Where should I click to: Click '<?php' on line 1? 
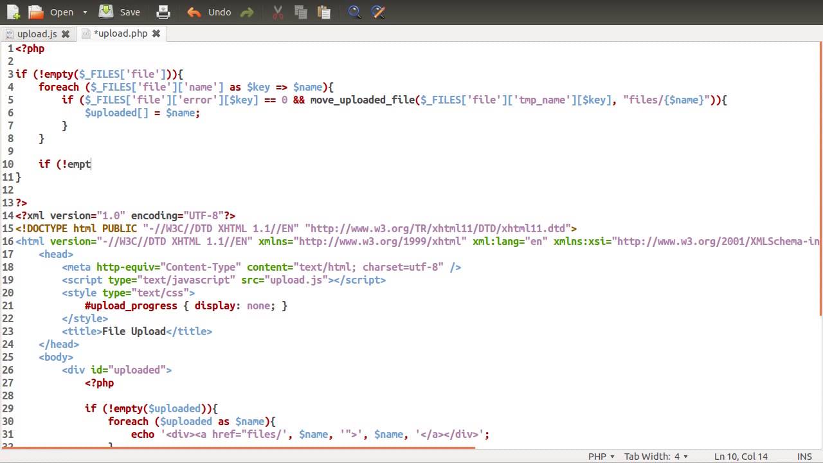pyautogui.click(x=30, y=48)
